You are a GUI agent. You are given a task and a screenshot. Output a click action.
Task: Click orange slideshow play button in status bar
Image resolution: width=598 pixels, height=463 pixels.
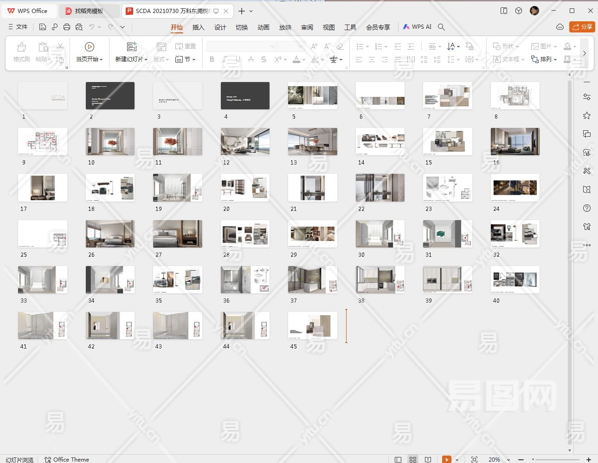[446, 459]
